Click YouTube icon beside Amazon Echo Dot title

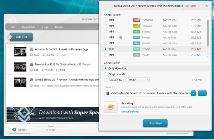[31, 49]
